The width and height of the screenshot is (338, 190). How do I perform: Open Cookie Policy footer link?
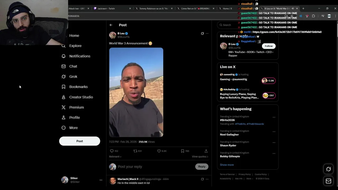point(261,174)
